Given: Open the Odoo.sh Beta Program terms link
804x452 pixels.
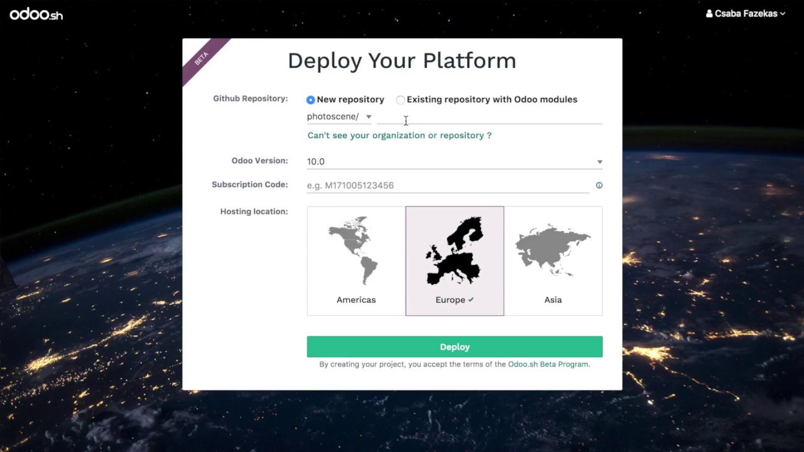Looking at the screenshot, I should tap(548, 364).
